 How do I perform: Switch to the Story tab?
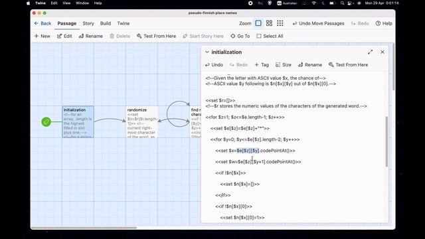point(88,23)
